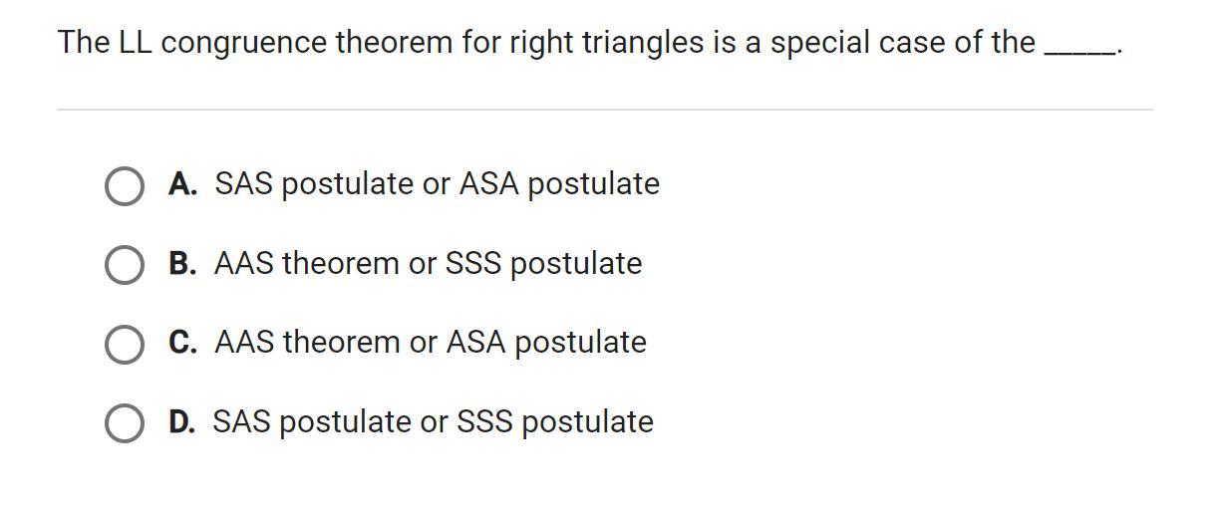Screen dimensions: 1220x520
Task: Select the radio button for option A
Action: point(124,185)
